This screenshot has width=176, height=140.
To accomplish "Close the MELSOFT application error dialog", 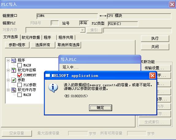I will coord(152,76).
